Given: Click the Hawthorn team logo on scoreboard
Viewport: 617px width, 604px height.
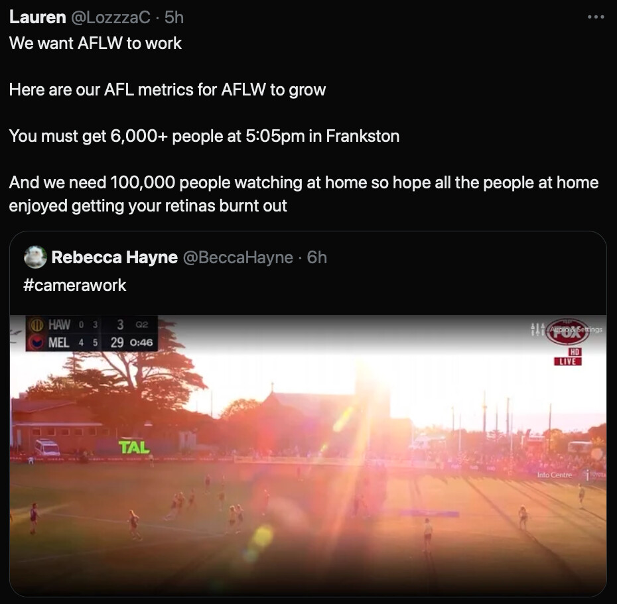Looking at the screenshot, I should point(37,325).
